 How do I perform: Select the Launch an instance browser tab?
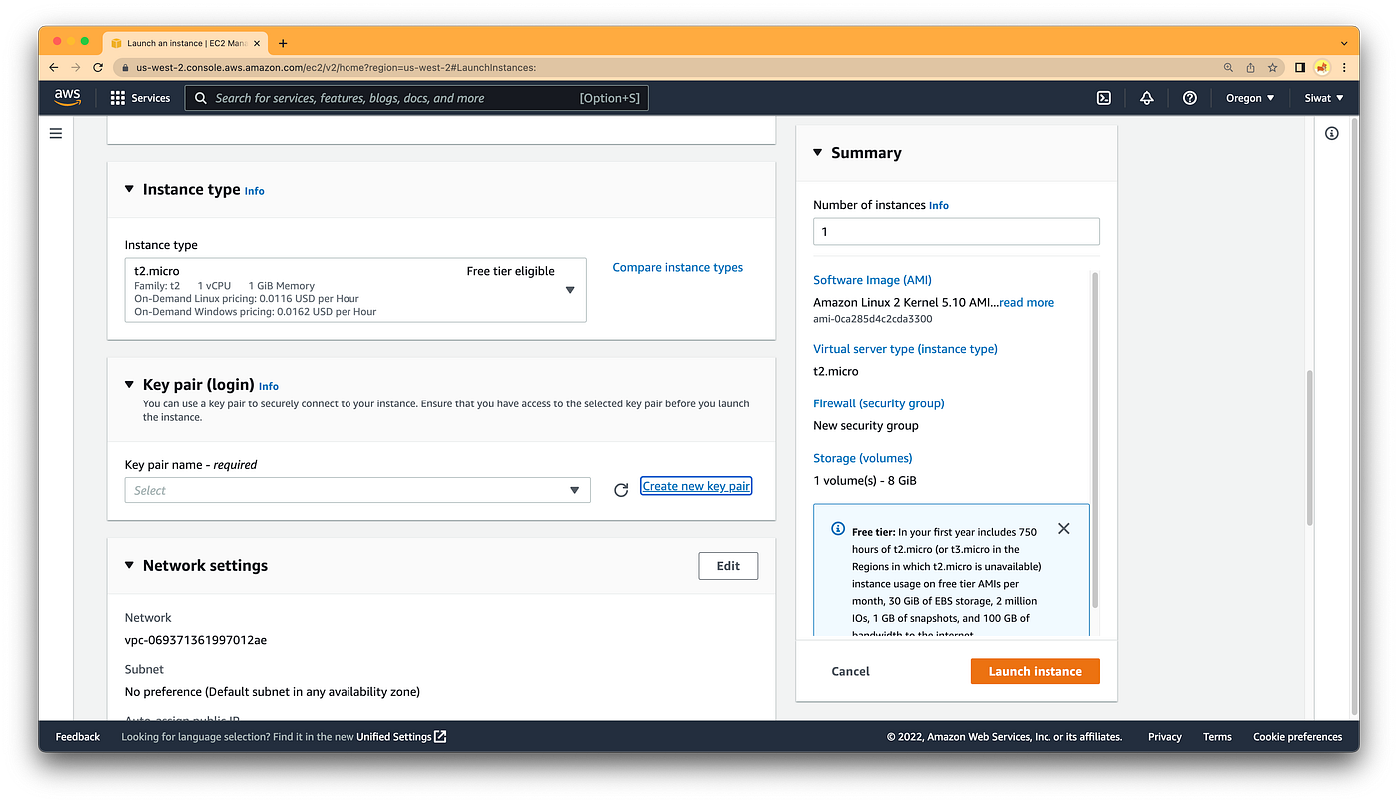point(186,43)
